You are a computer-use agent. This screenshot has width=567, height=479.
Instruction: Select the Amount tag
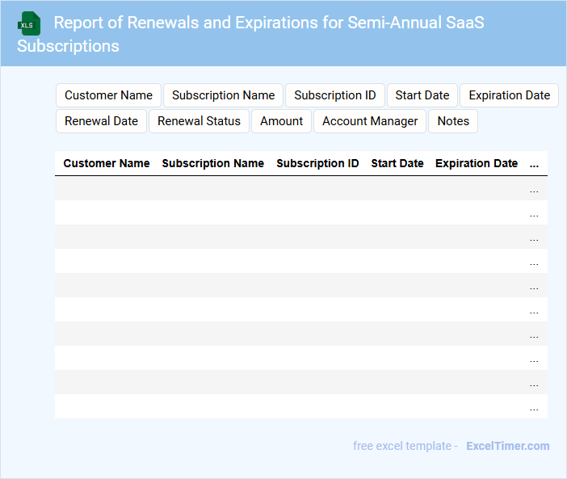point(281,121)
